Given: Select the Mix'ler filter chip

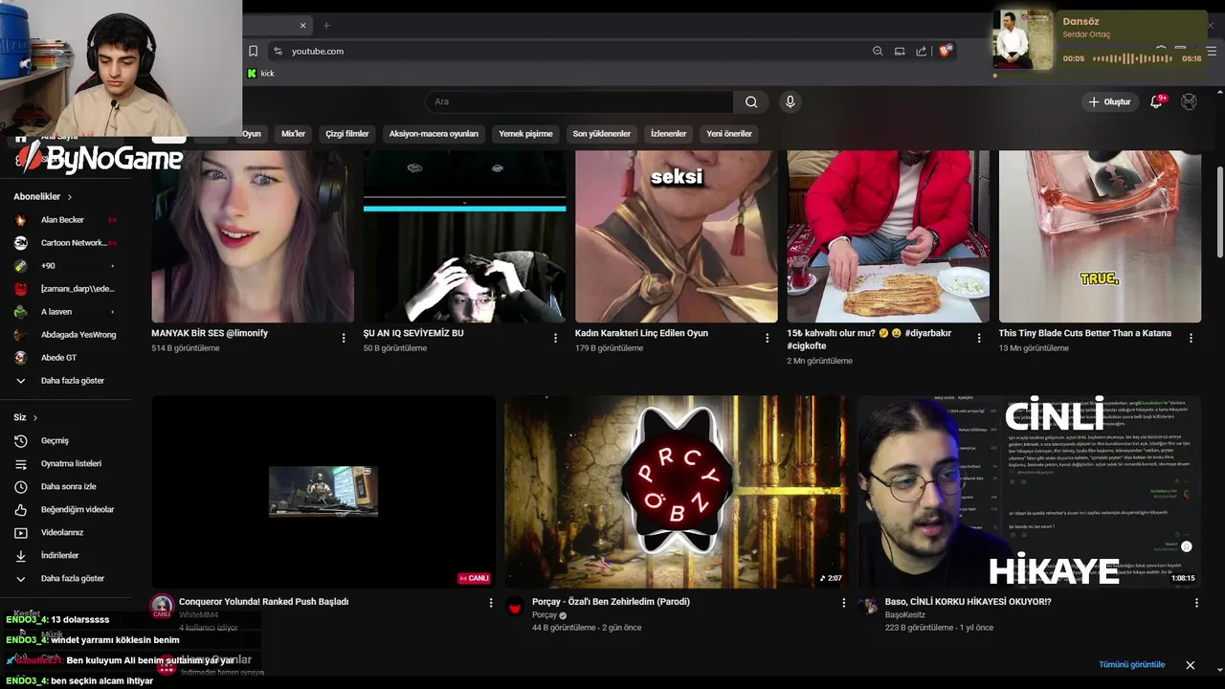Looking at the screenshot, I should click(x=293, y=134).
